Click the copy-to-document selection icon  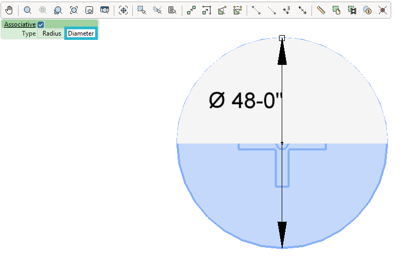click(x=336, y=10)
